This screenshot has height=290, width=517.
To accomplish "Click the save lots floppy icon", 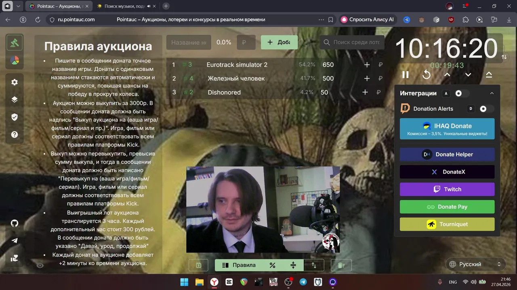I will point(198,265).
